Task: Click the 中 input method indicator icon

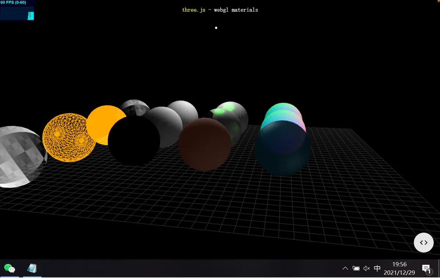Action: tap(377, 268)
